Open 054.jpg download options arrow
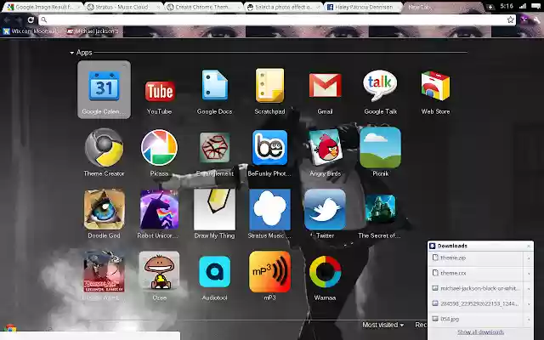Viewport: 544px width, 340px height. (x=529, y=320)
